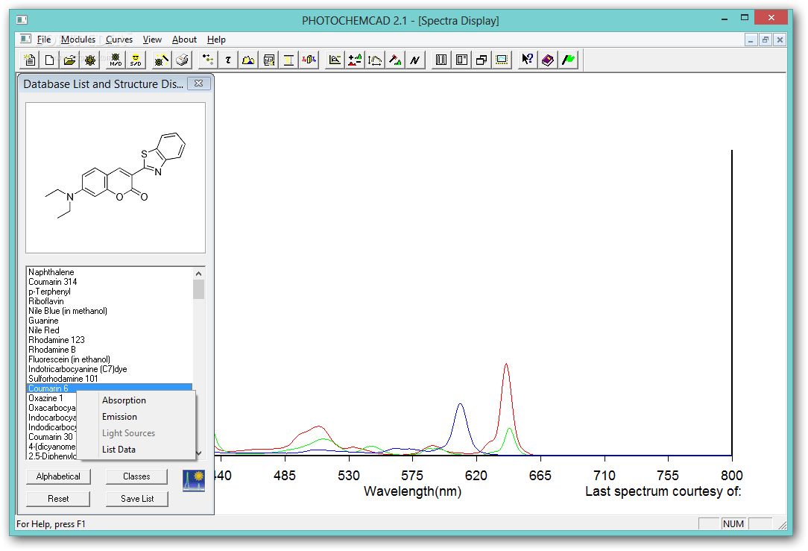Image resolution: width=808 pixels, height=551 pixels.
Task: Click the plus-minus spectra toolbar icon
Action: [355, 60]
